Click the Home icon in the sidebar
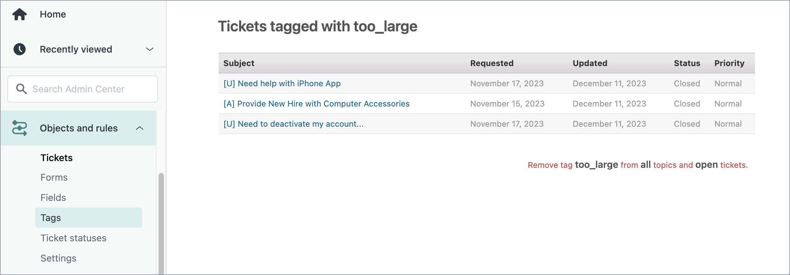This screenshot has width=790, height=275. click(20, 14)
